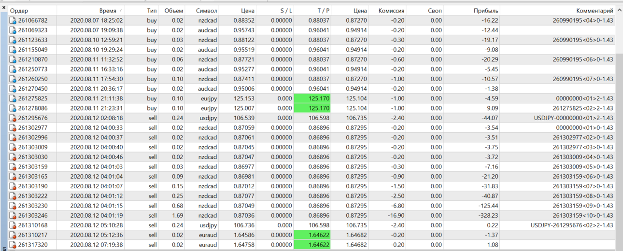Click comment 261303159<10>0-1.43

tap(583, 215)
